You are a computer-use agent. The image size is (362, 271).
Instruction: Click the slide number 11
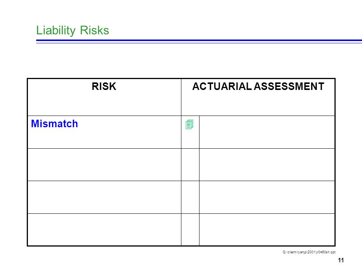(341, 260)
